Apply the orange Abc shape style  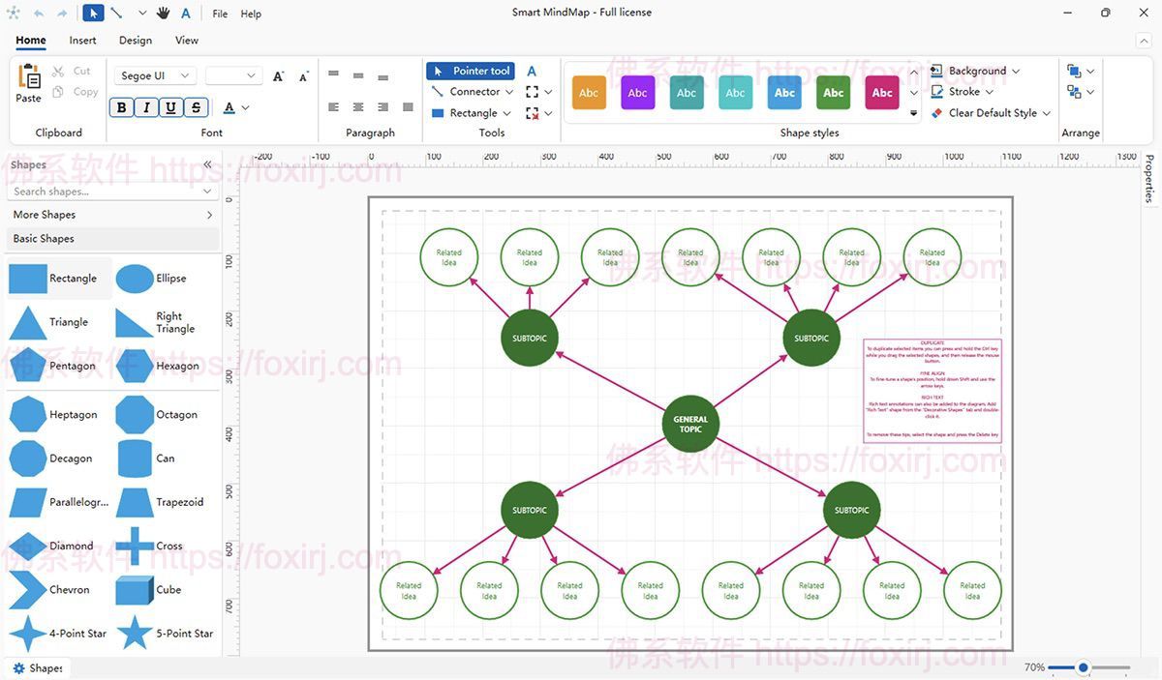coord(589,93)
